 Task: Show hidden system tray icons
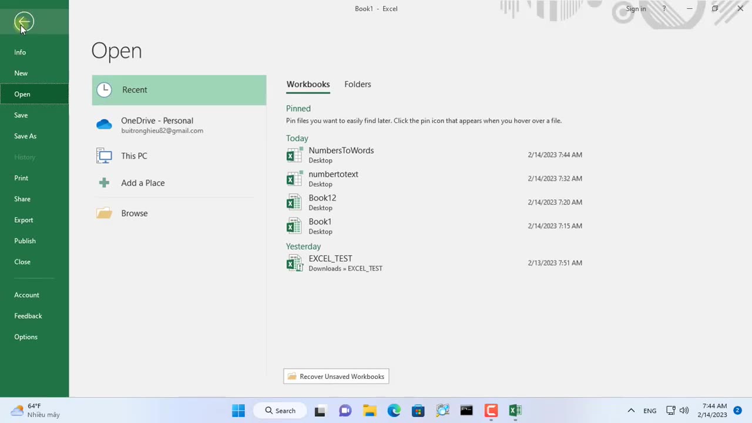(x=631, y=411)
